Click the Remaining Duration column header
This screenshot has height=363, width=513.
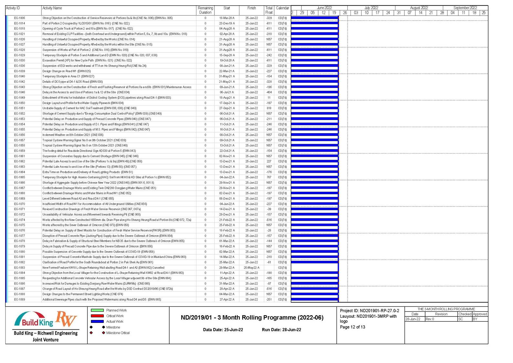[x=205, y=10]
